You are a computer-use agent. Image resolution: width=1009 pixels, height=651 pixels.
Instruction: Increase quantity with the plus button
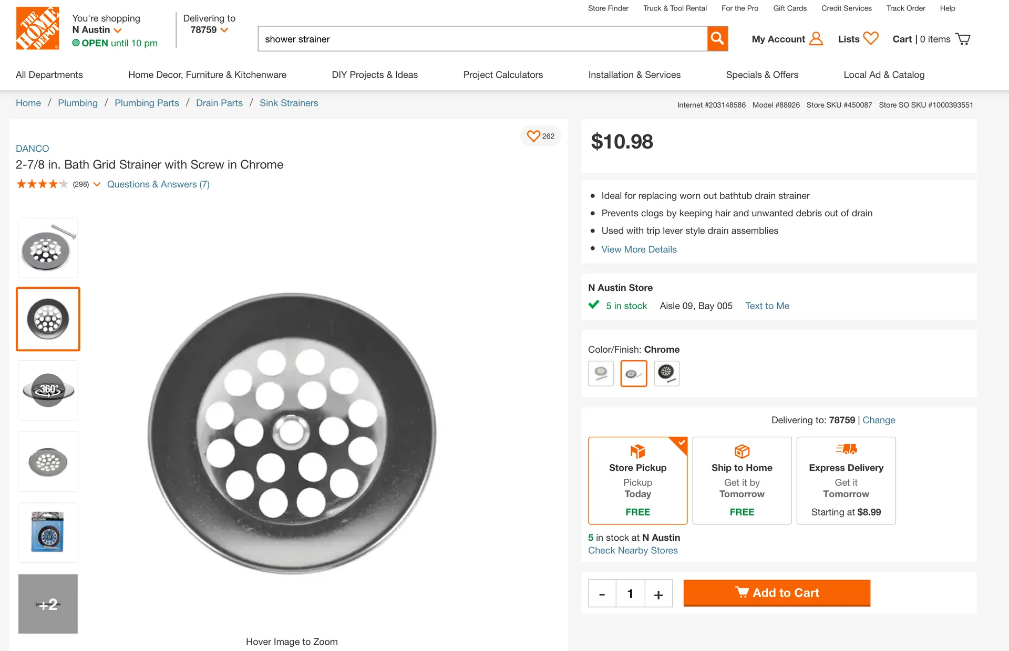(x=658, y=594)
